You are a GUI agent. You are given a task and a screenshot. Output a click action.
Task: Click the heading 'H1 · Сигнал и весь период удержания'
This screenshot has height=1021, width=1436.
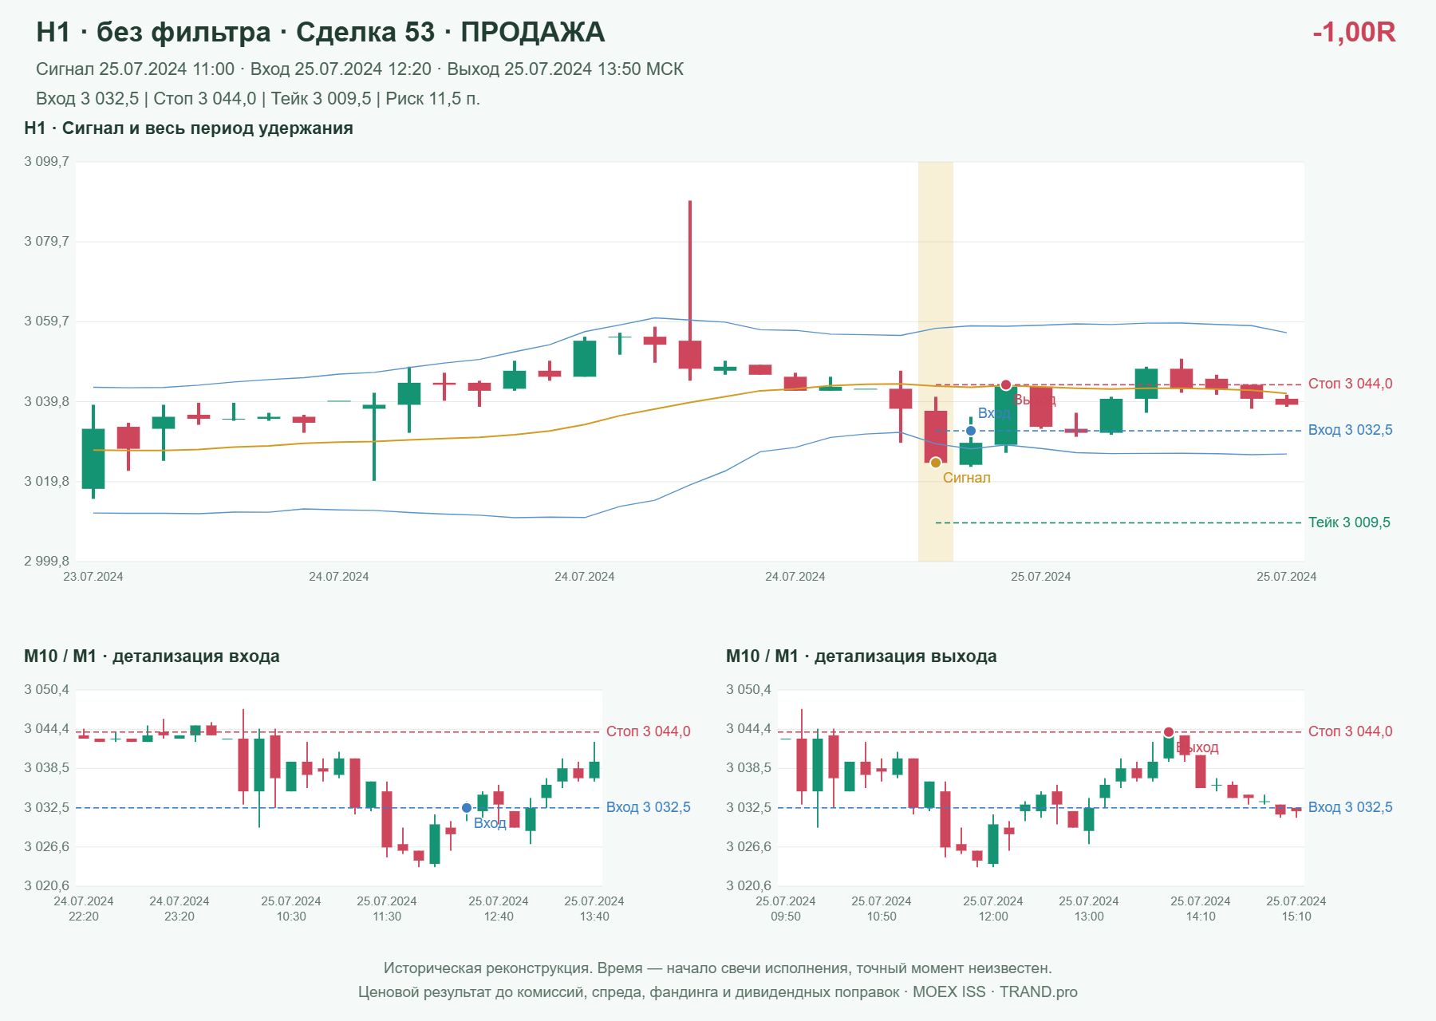tap(188, 128)
